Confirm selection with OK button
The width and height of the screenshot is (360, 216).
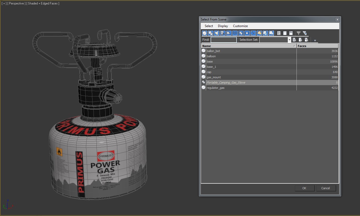point(304,188)
